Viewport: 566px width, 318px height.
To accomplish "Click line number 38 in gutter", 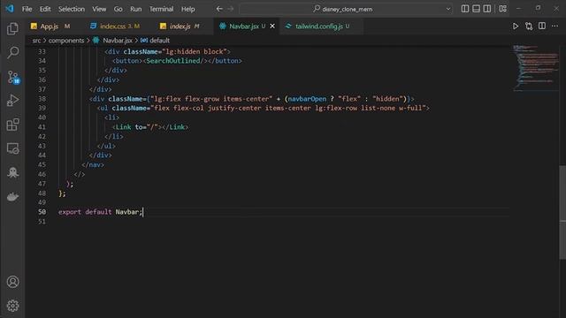I will coord(42,98).
